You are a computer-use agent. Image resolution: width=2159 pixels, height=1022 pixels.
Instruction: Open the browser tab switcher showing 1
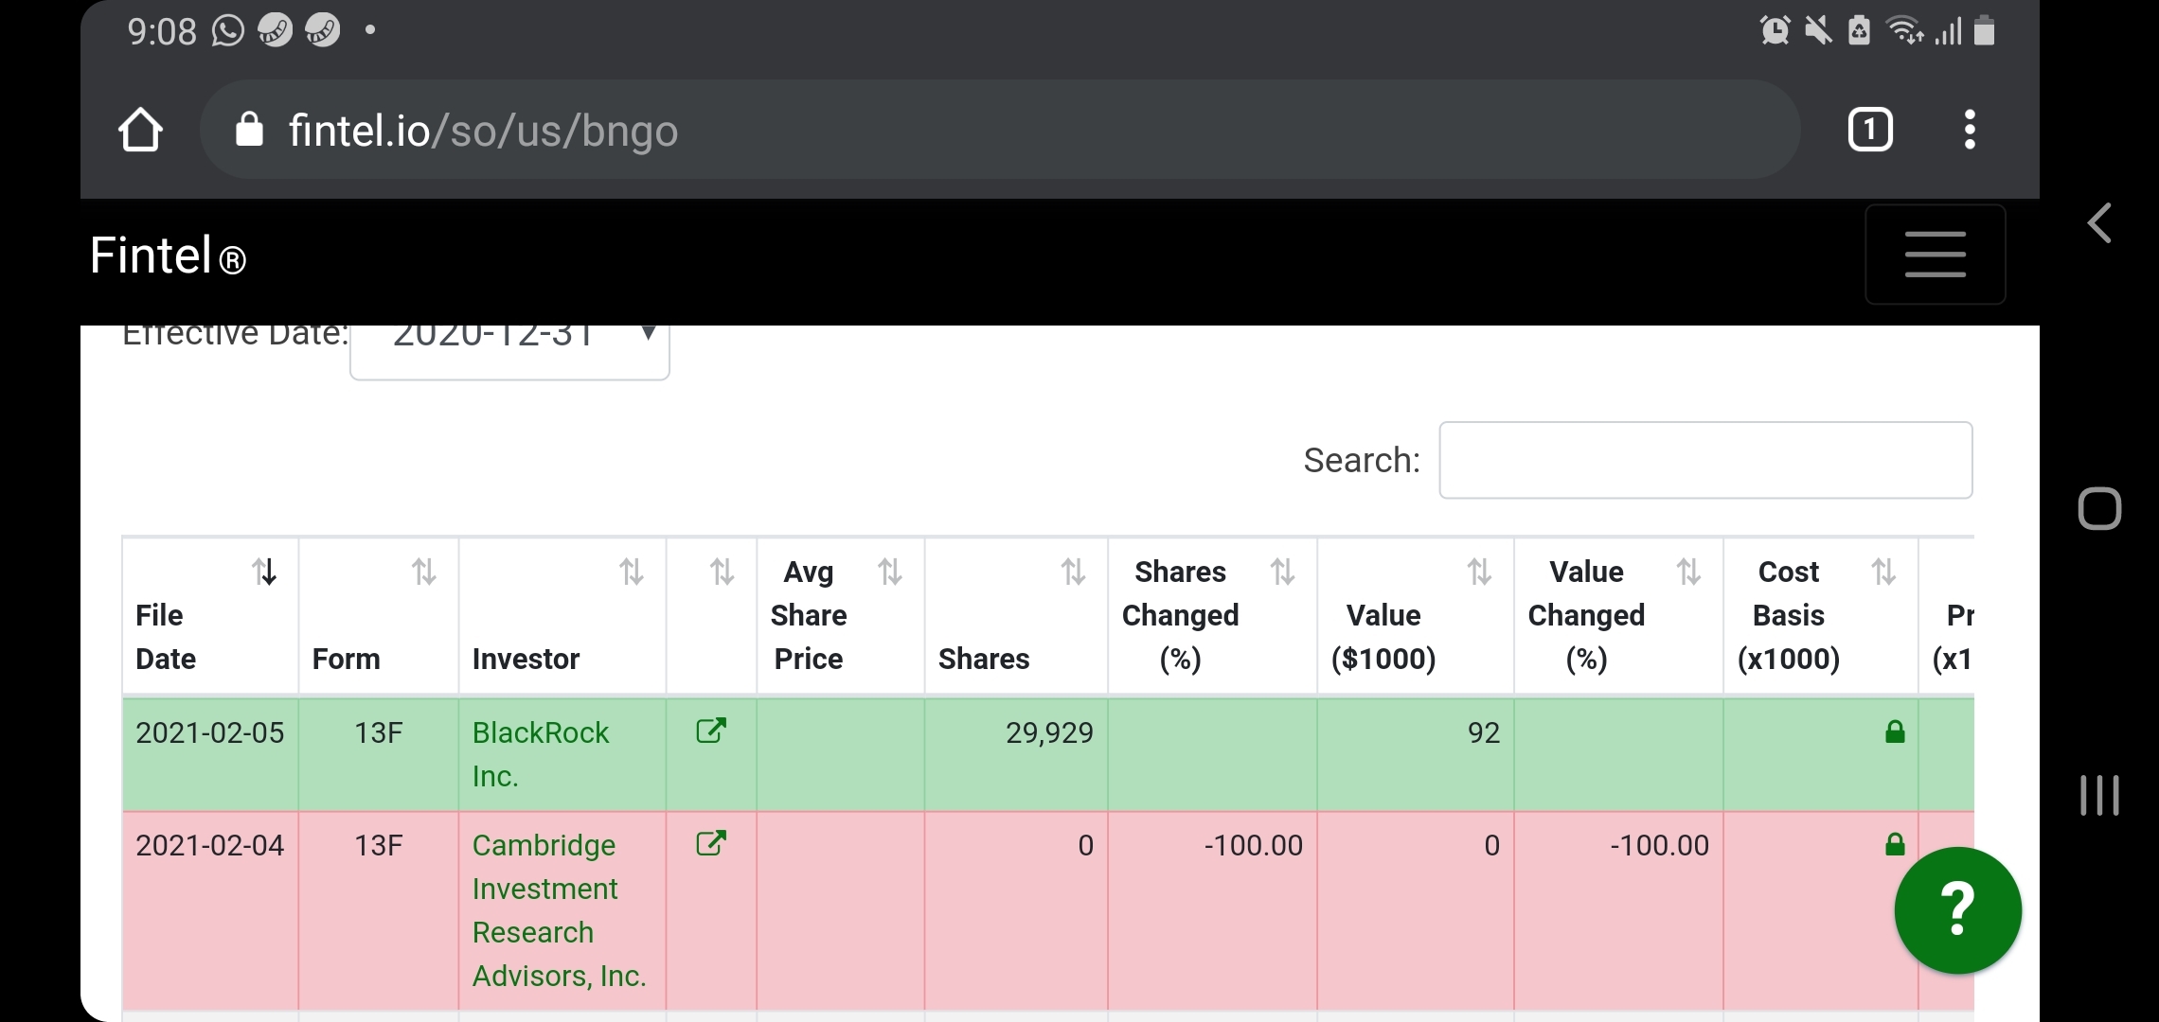(1870, 130)
